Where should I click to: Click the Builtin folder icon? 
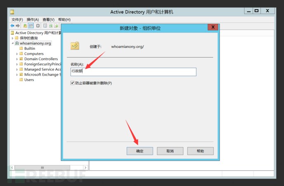click(21, 49)
